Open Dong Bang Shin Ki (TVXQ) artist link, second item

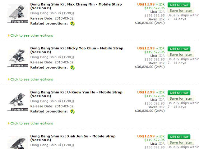(52, 57)
